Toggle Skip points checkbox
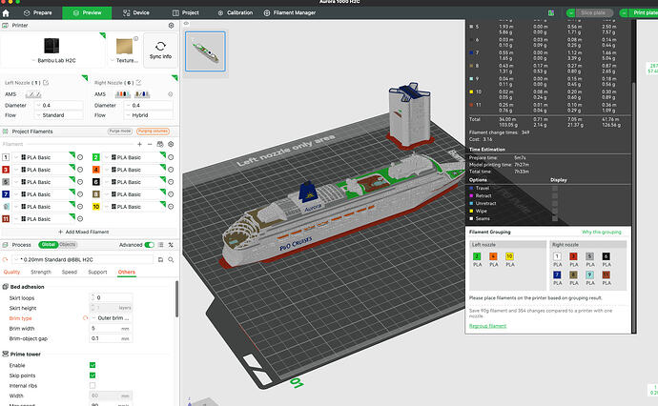The height and width of the screenshot is (406, 658). click(93, 376)
